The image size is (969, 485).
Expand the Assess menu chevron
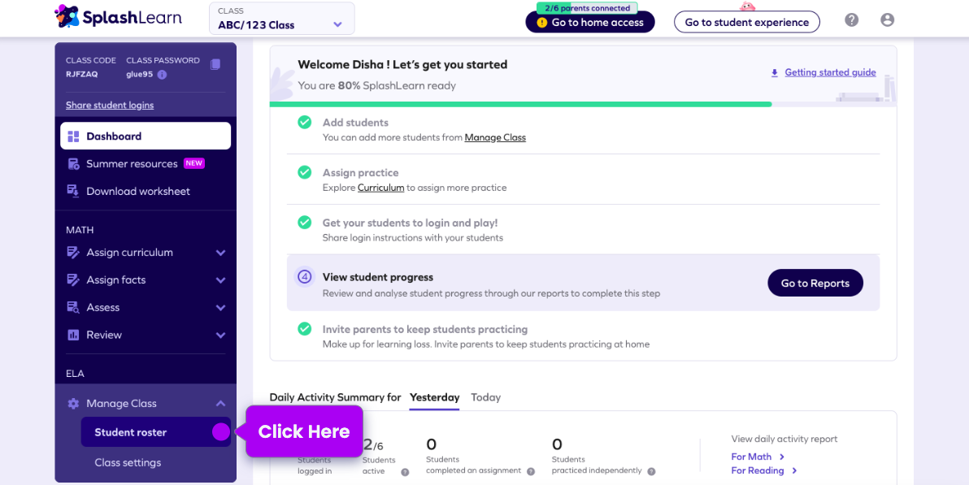(x=220, y=308)
